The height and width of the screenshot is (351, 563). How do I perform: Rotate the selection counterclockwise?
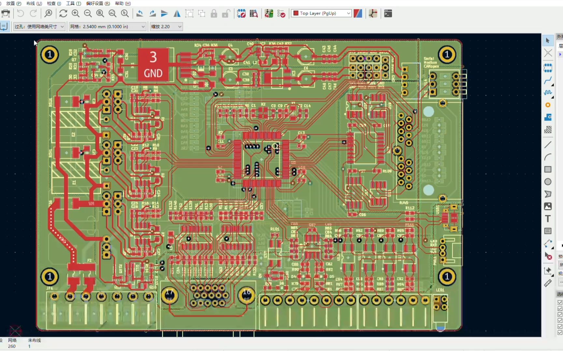tap(140, 13)
